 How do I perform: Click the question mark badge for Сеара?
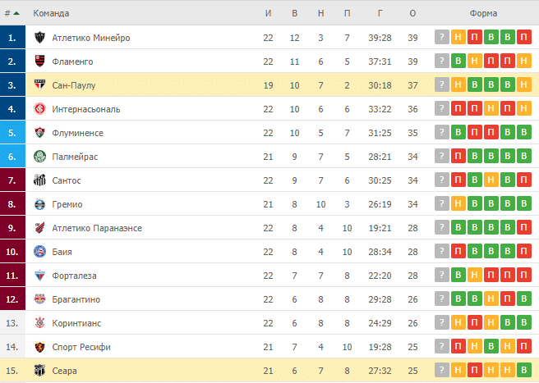(x=442, y=370)
